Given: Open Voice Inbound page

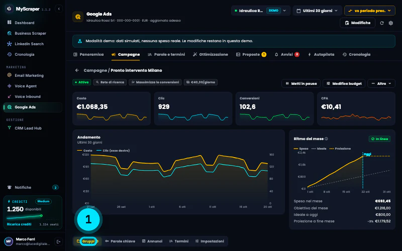Looking at the screenshot, I should [33, 96].
